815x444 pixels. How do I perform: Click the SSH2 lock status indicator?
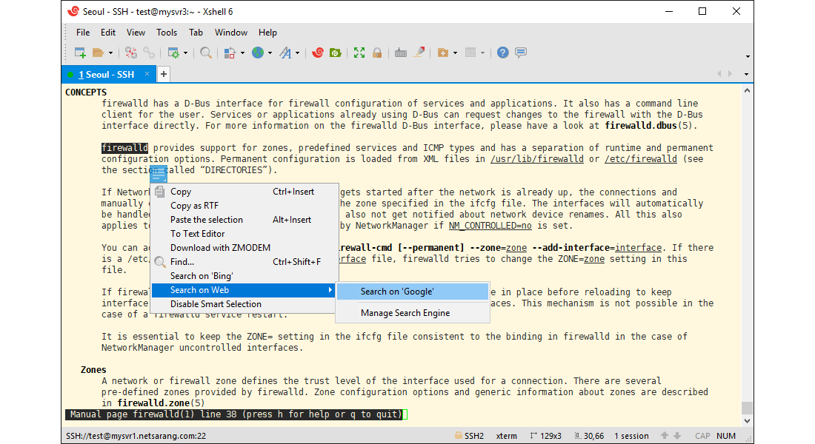click(469, 436)
